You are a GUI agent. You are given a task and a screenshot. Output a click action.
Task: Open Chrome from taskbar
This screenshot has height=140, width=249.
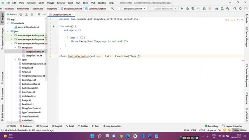[x=121, y=136]
